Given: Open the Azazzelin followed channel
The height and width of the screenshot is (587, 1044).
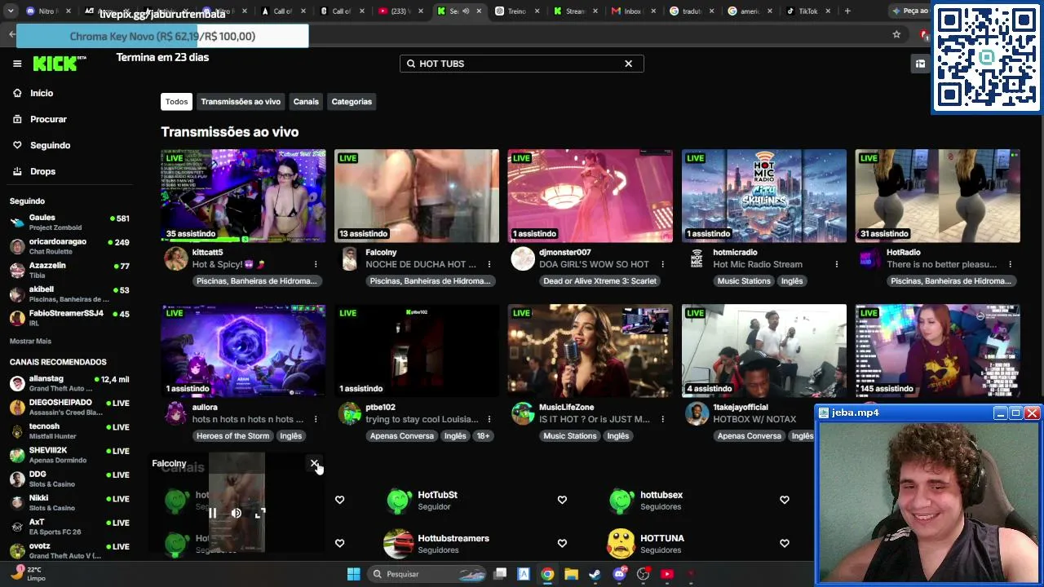Looking at the screenshot, I should point(70,270).
